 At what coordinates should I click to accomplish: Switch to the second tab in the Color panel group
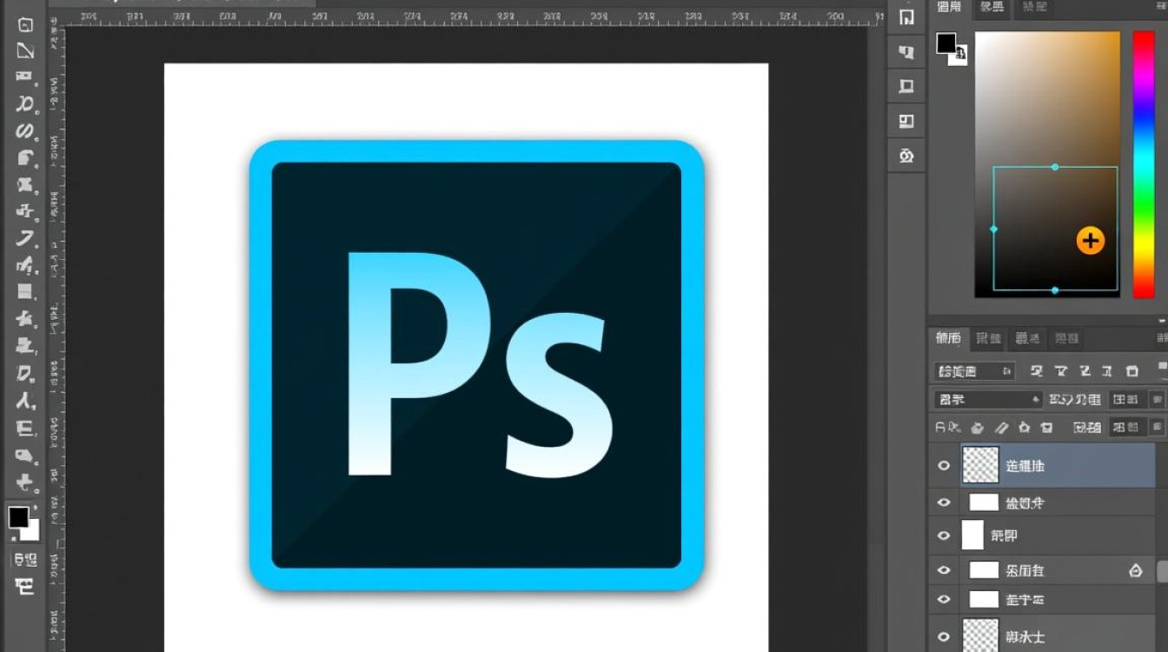coord(991,7)
